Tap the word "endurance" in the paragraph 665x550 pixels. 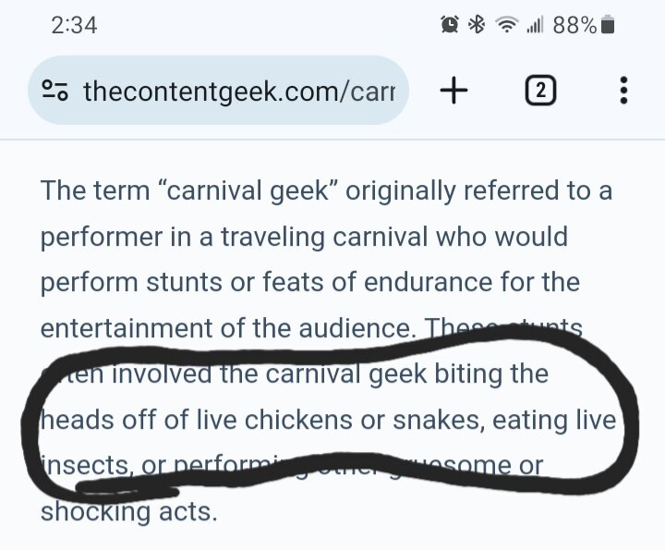[428, 282]
